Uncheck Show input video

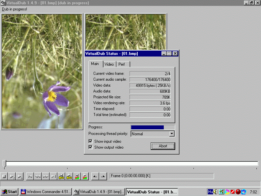pyautogui.click(x=90, y=141)
